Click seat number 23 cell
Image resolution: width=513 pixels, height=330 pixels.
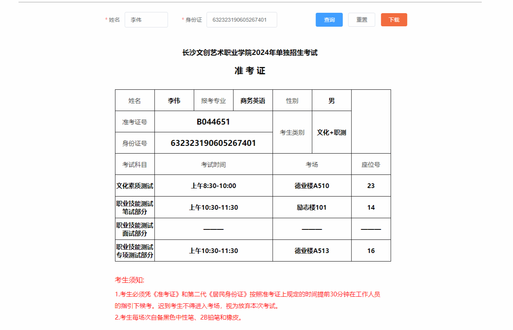click(371, 186)
